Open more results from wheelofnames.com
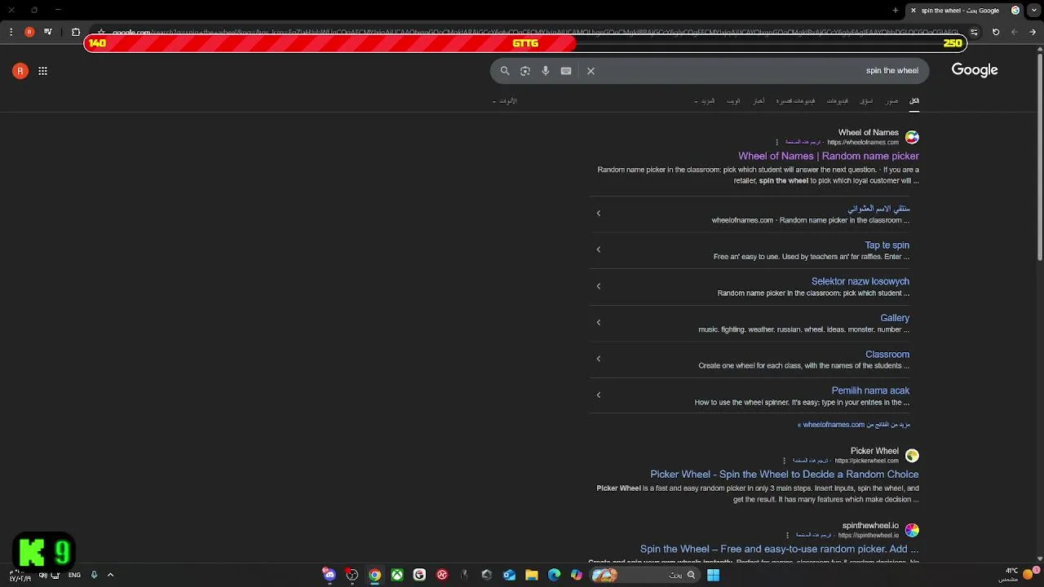1044x587 pixels. (x=853, y=425)
